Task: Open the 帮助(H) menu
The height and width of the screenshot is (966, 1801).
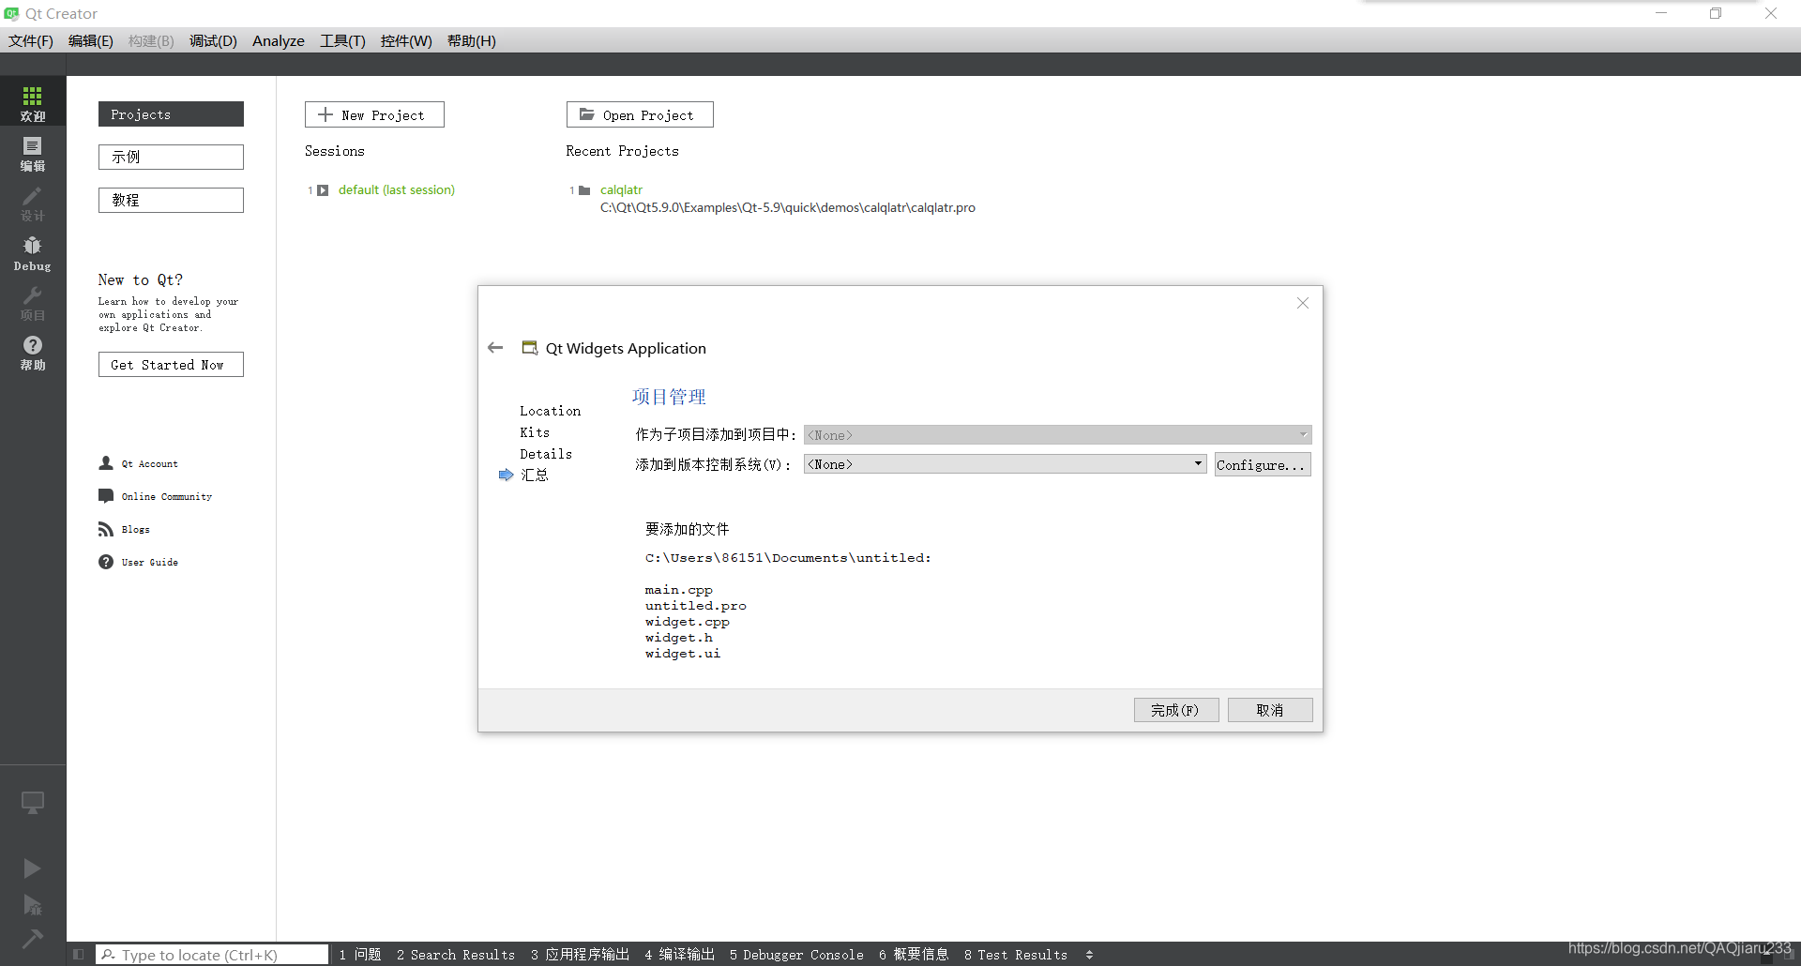Action: [472, 41]
